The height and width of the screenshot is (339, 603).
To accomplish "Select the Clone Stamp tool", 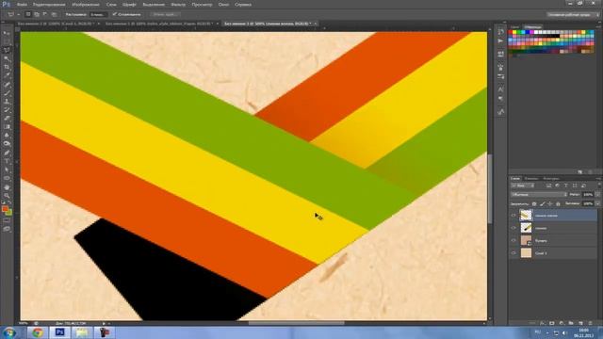I will tap(7, 102).
